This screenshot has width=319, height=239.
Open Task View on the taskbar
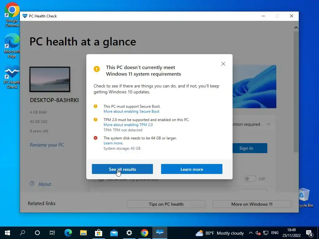coord(52,233)
